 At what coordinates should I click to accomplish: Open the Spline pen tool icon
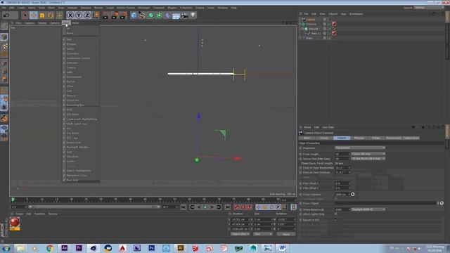tap(142, 15)
